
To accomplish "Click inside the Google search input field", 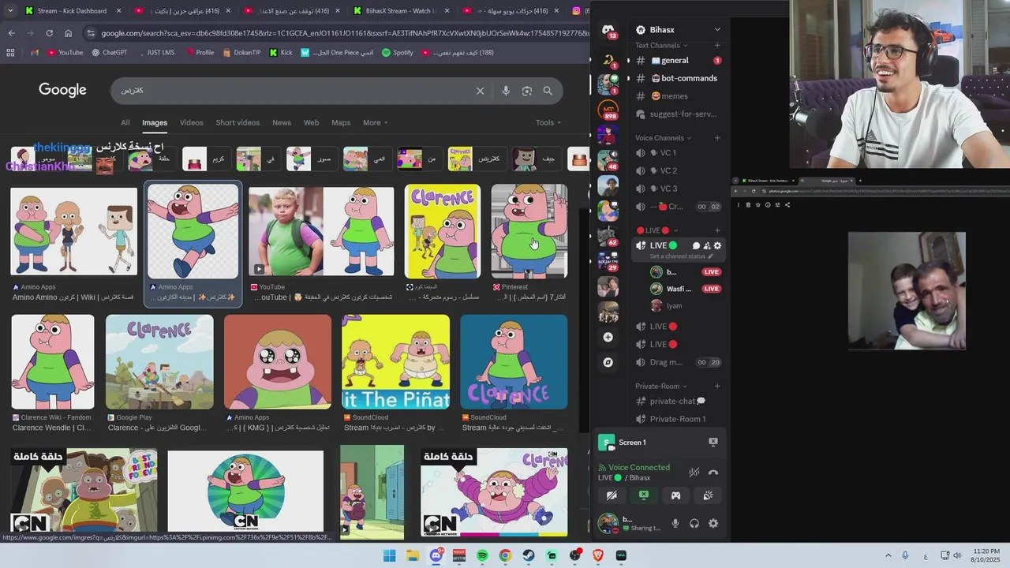I will (x=292, y=91).
